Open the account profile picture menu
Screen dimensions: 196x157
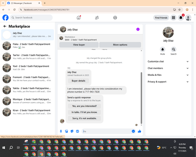pyautogui.click(x=188, y=18)
